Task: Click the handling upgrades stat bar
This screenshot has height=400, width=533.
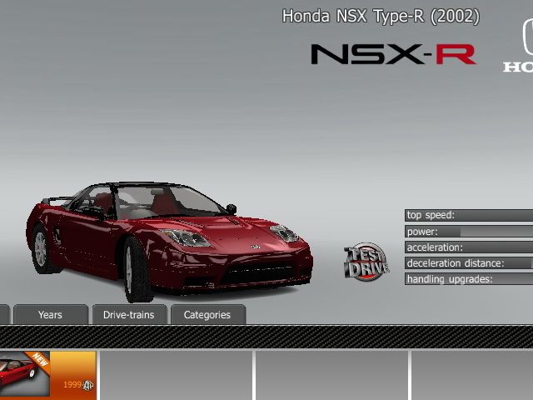Action: (469, 279)
